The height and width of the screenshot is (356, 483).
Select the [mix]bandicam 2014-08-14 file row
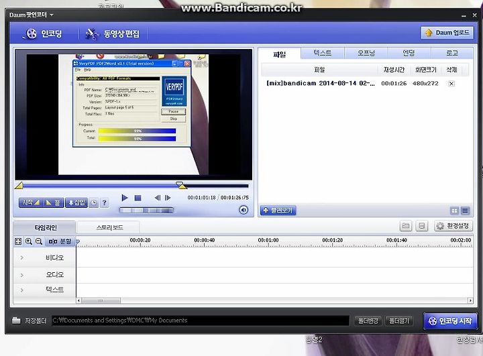[x=365, y=83]
